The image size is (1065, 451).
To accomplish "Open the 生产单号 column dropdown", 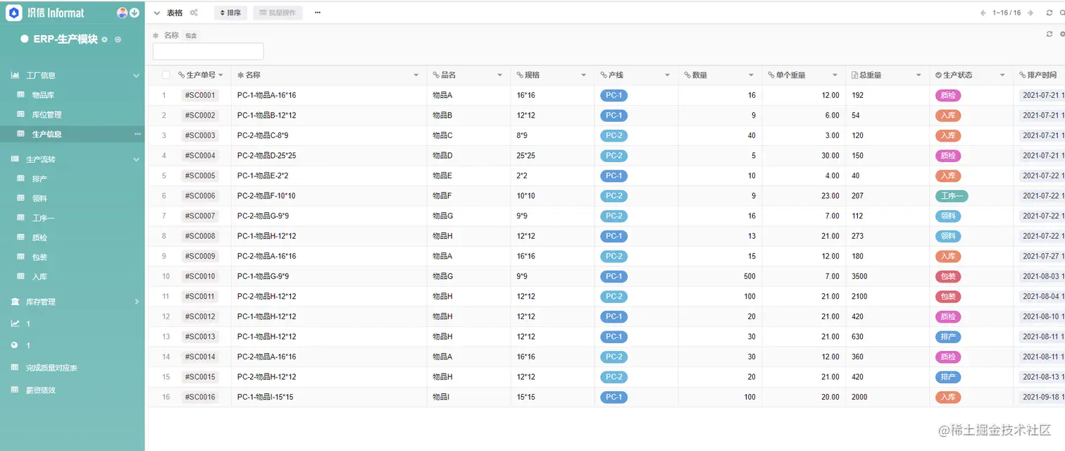I will [220, 75].
